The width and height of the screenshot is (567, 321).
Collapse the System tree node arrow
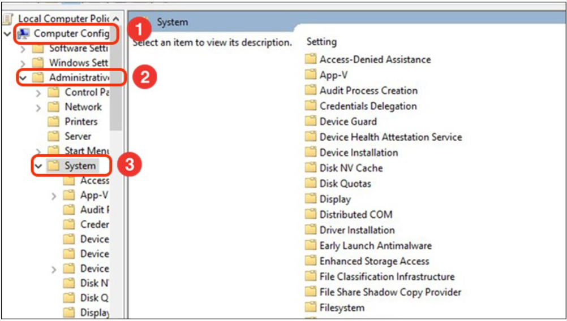38,166
